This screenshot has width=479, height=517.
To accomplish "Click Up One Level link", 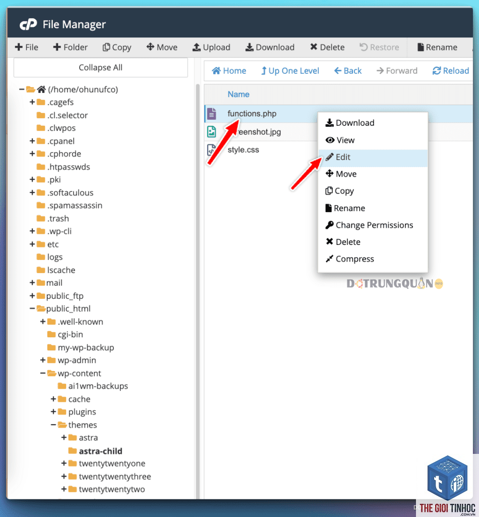I will coord(290,71).
